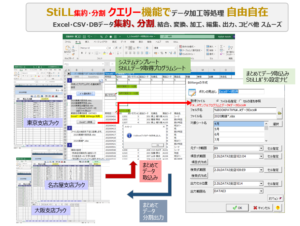Open the number format 標準 dropdown
This screenshot has height=226, width=300.
[x=175, y=48]
